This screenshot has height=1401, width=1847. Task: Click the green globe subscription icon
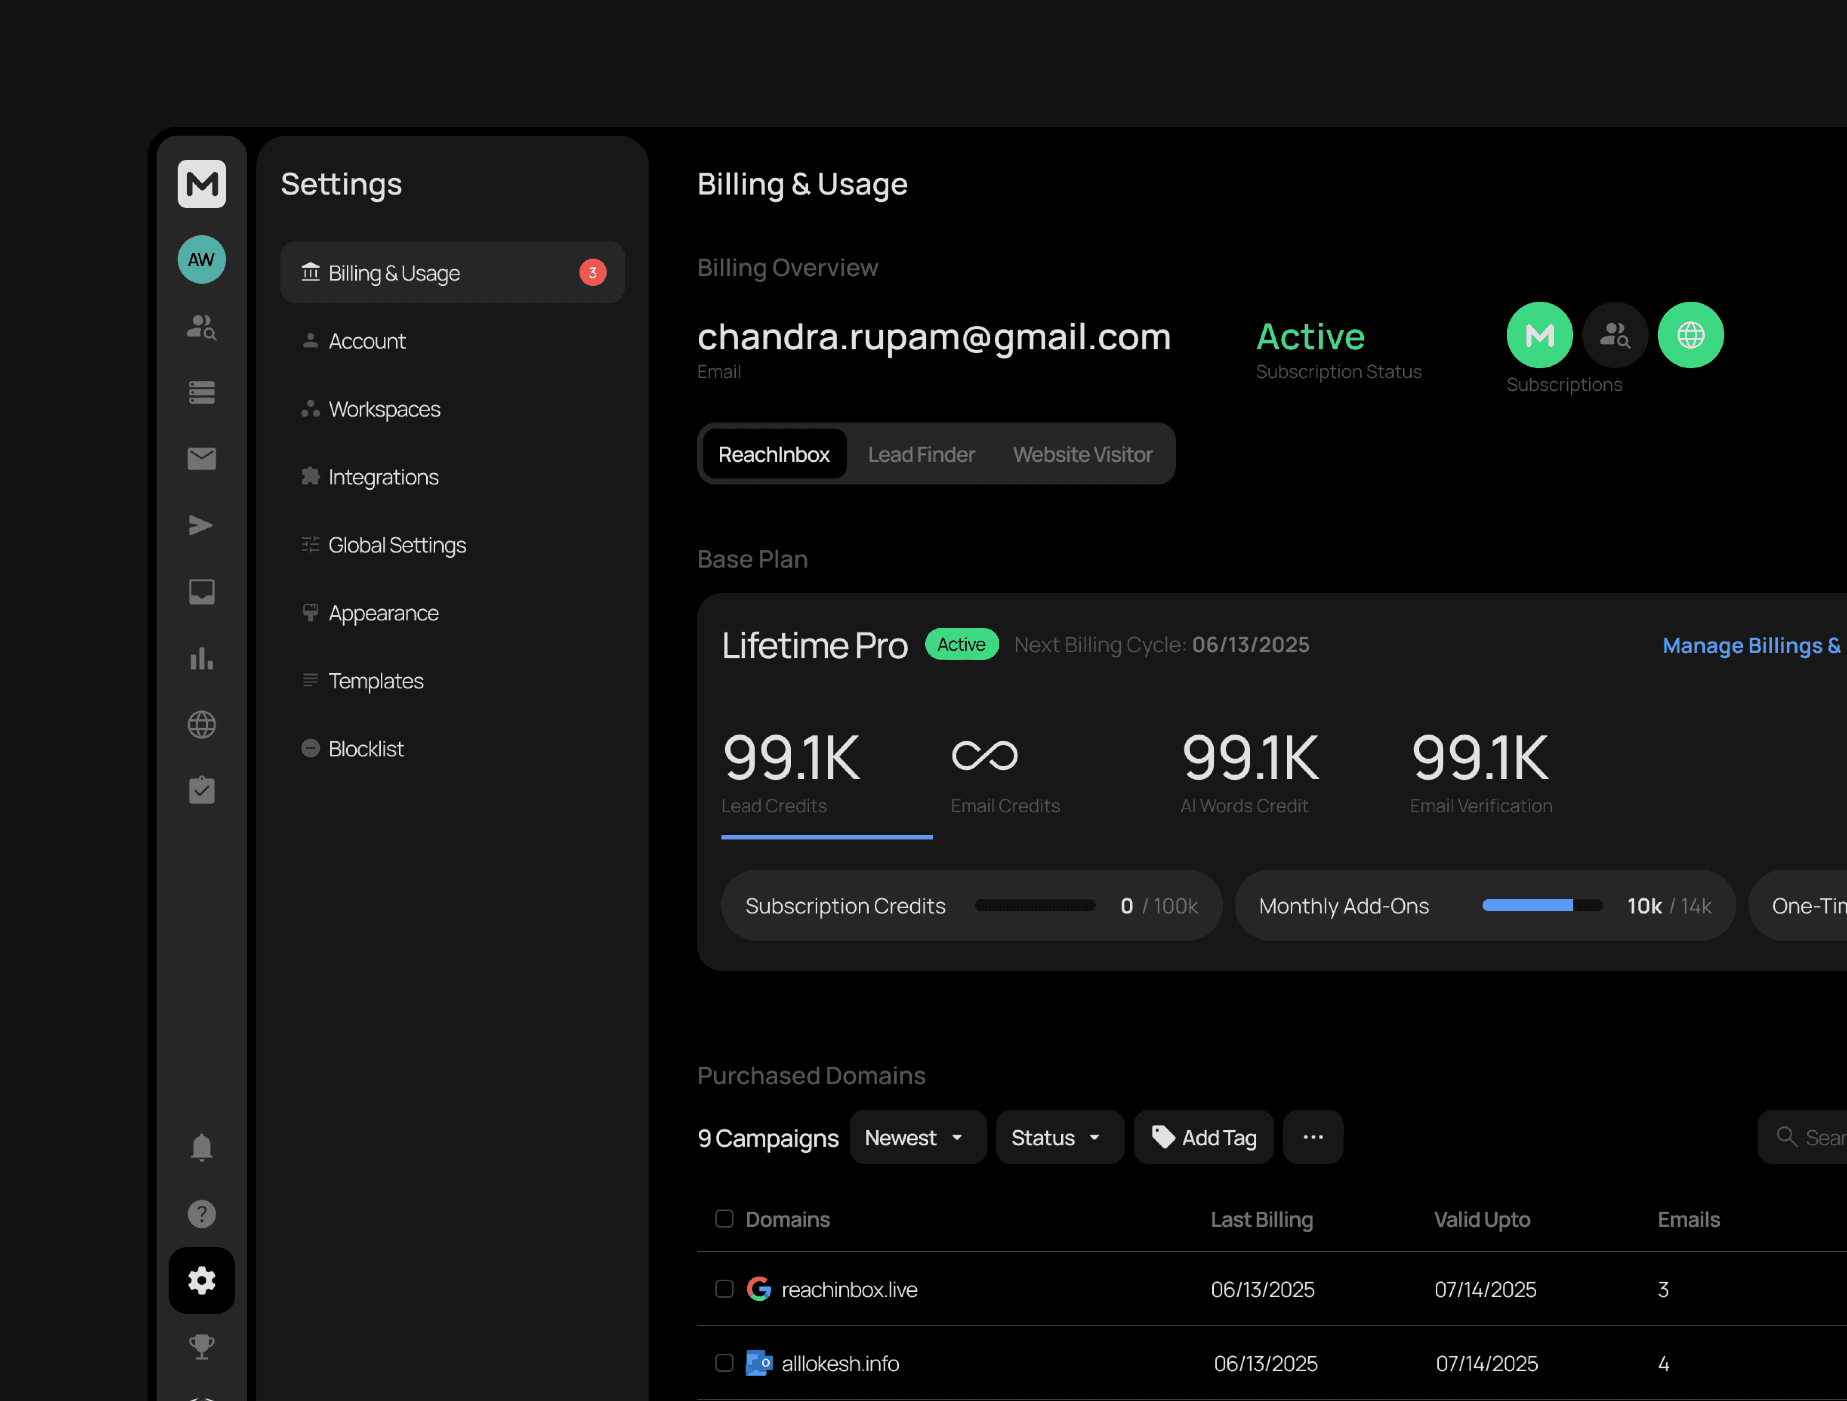click(x=1690, y=335)
